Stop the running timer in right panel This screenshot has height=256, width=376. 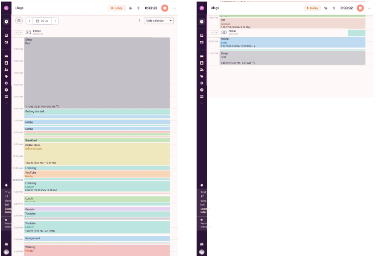[x=360, y=8]
